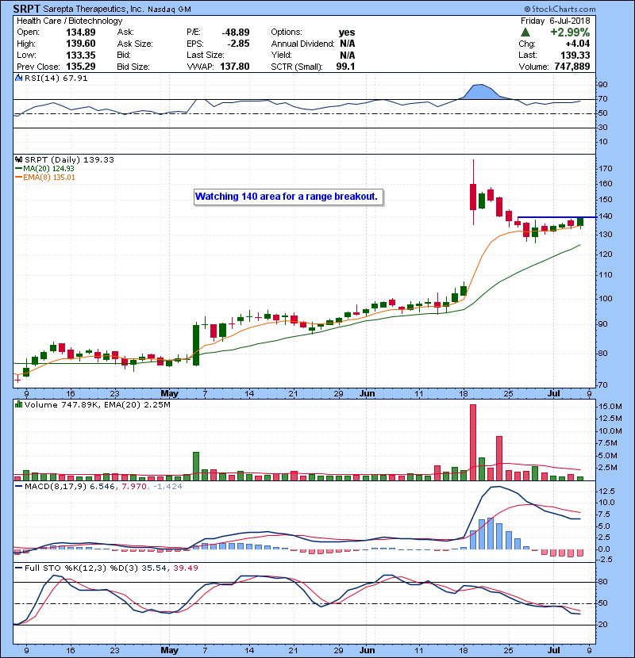Click the 170 price axis label

(x=606, y=169)
